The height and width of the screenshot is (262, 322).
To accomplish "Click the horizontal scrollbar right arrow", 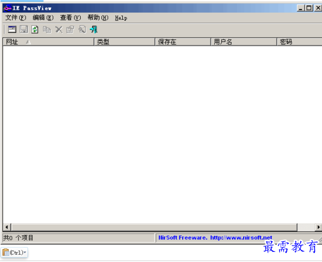I will 318,227.
